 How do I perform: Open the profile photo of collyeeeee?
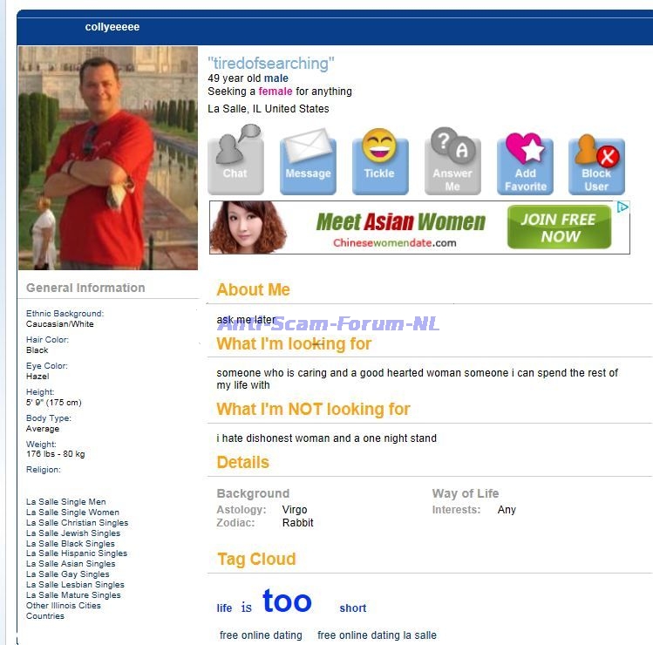(108, 158)
